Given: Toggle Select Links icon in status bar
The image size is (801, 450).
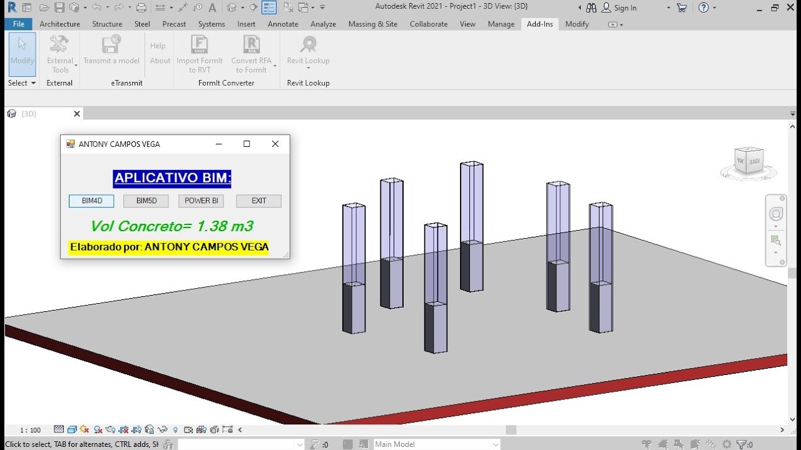Looking at the screenshot, I should coord(647,444).
